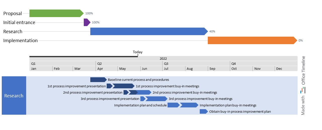The height and width of the screenshot is (130, 322).
Task: Click the 2nd process improvement presentation bar
Action: click(x=126, y=92)
